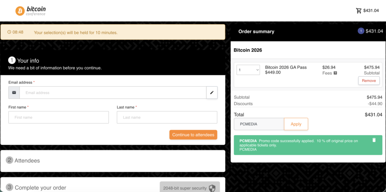Remove the Bitcoin 2026 GA Pass
This screenshot has width=386, height=192.
[369, 81]
